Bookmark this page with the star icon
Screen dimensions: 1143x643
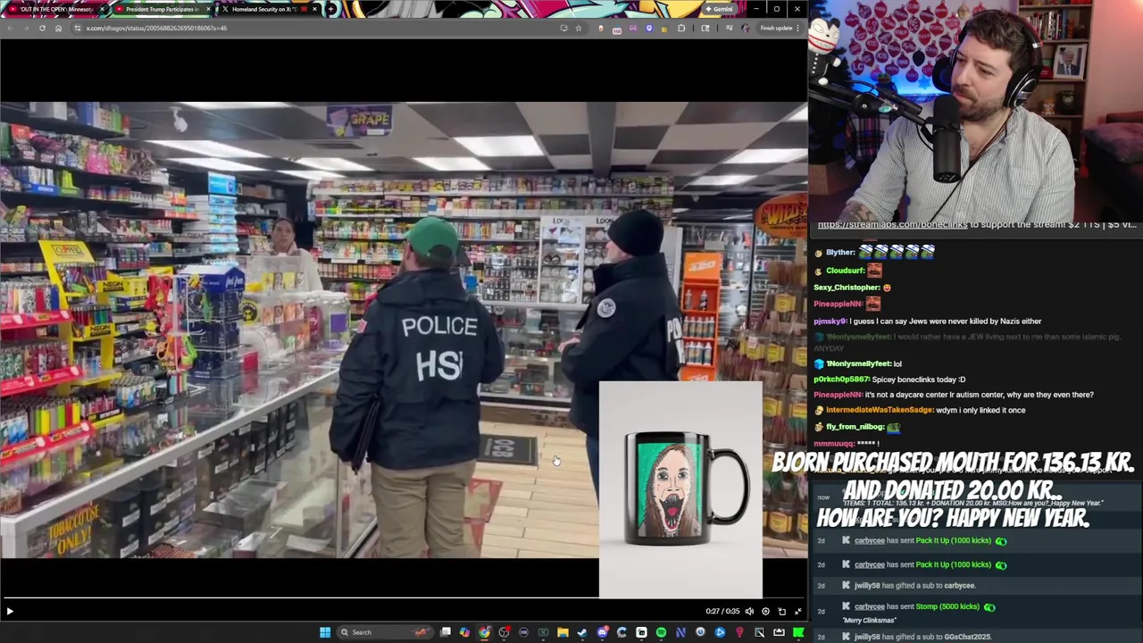[579, 28]
